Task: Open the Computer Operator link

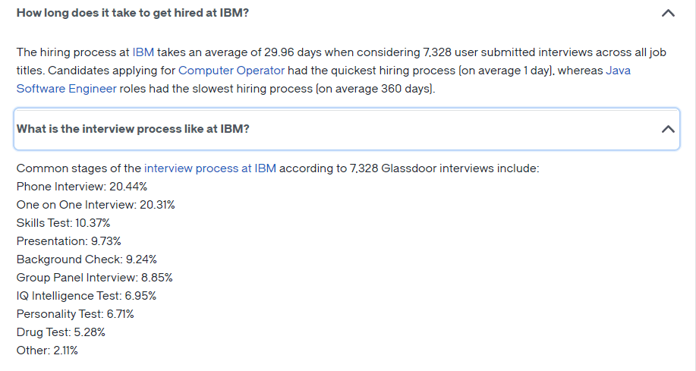Action: [x=231, y=71]
